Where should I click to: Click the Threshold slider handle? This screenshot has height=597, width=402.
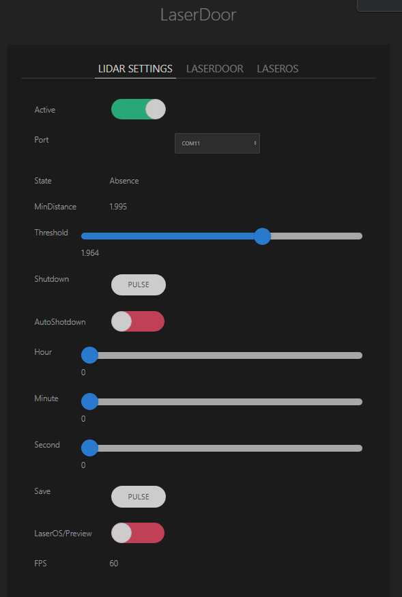pos(262,236)
